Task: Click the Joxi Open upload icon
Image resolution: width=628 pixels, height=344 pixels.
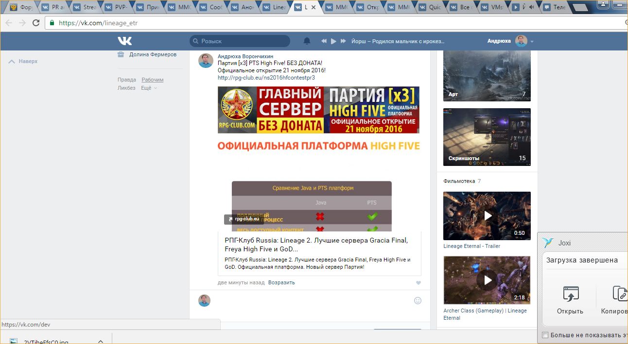Action: (570, 295)
